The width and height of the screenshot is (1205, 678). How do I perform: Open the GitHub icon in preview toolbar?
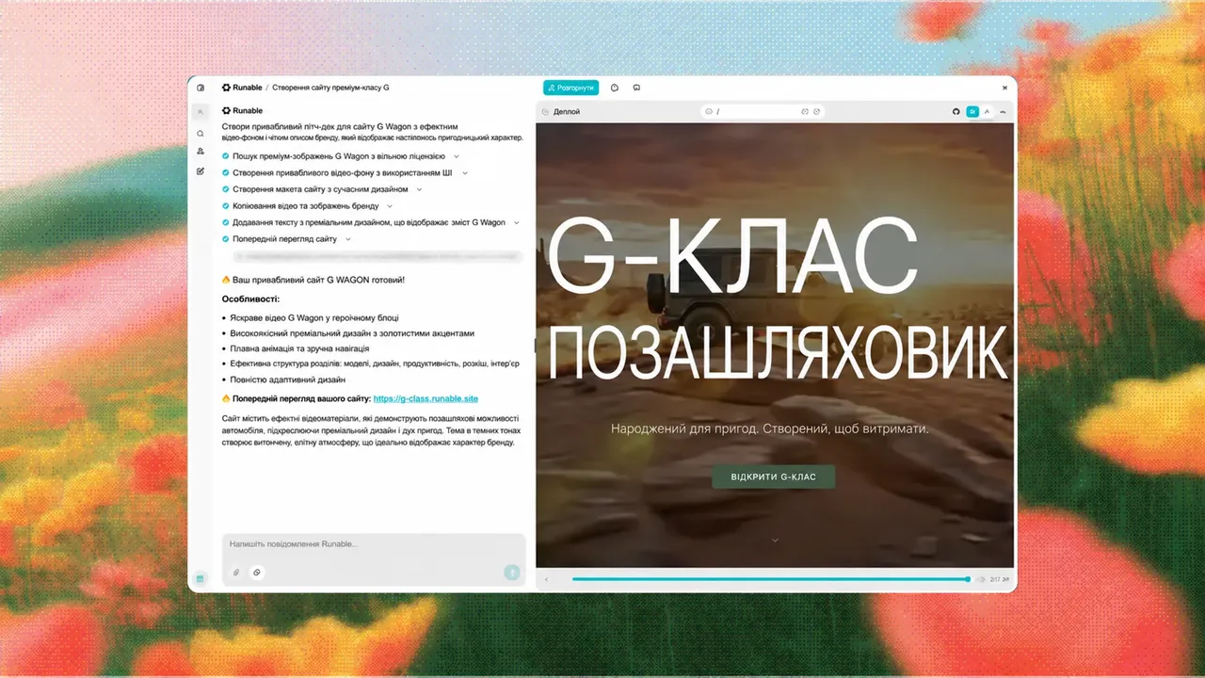[956, 111]
